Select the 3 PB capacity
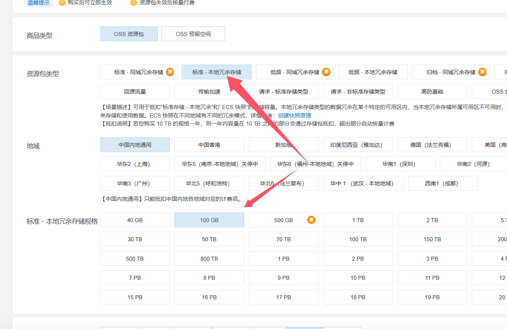Screen dimensions: 507x329 432,258
